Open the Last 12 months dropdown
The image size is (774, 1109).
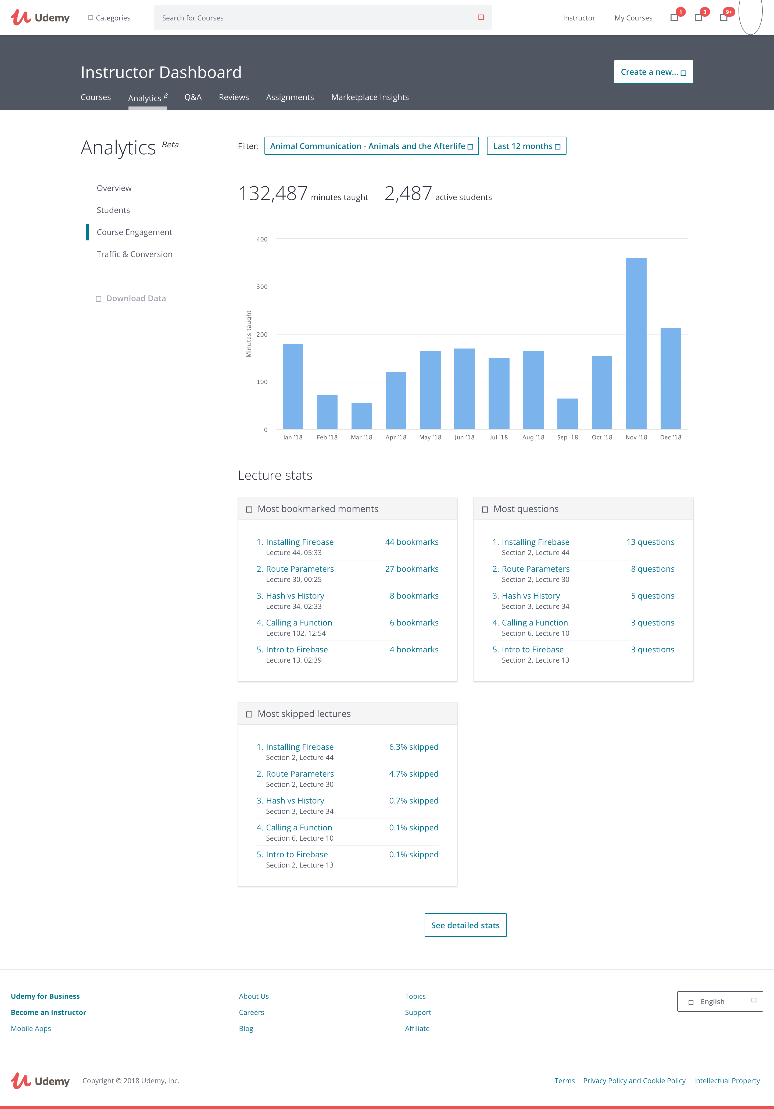pos(526,146)
